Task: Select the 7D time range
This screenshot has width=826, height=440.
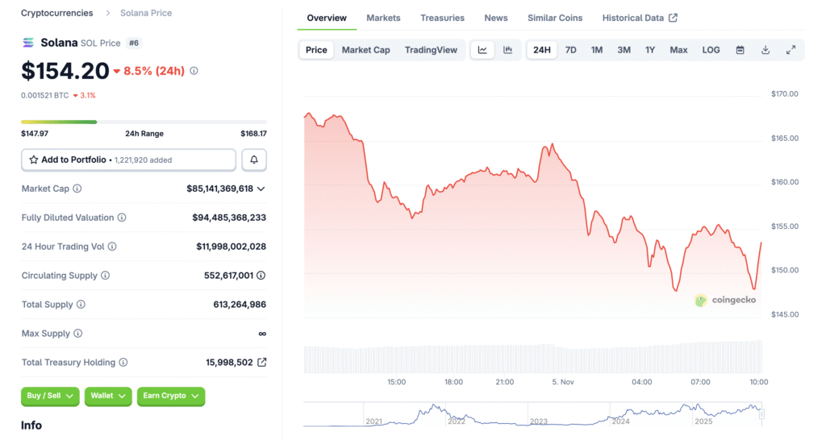Action: pos(570,50)
